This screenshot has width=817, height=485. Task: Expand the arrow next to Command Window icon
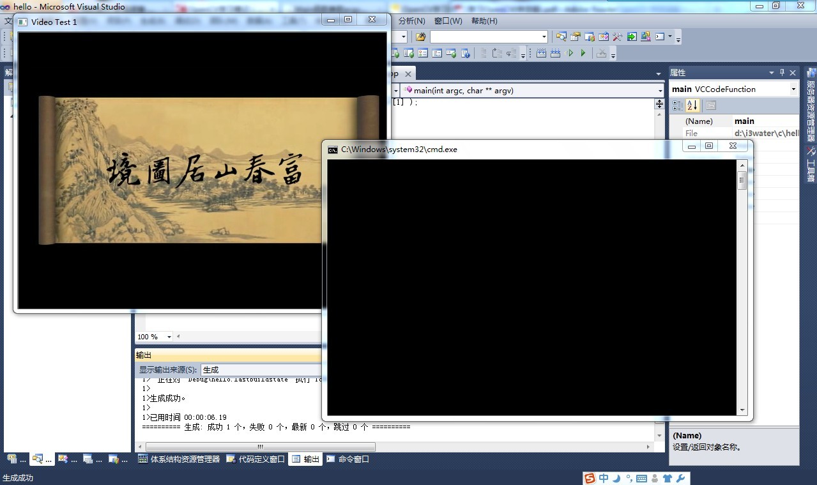pos(670,36)
